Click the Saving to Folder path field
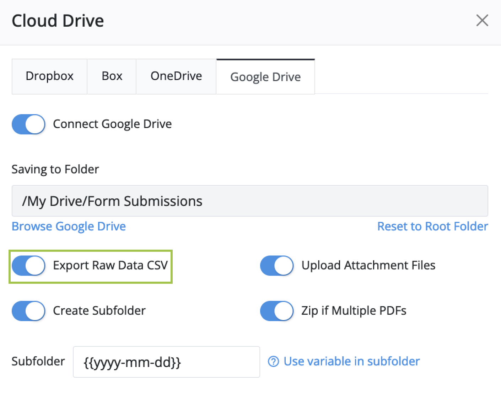 click(249, 201)
